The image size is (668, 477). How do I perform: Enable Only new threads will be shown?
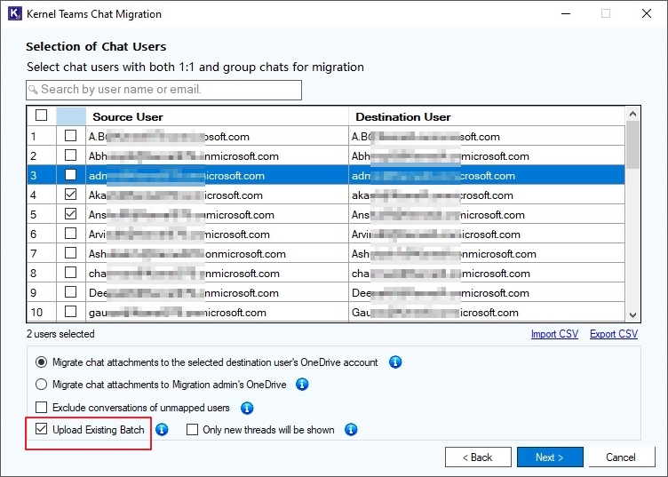coord(192,430)
